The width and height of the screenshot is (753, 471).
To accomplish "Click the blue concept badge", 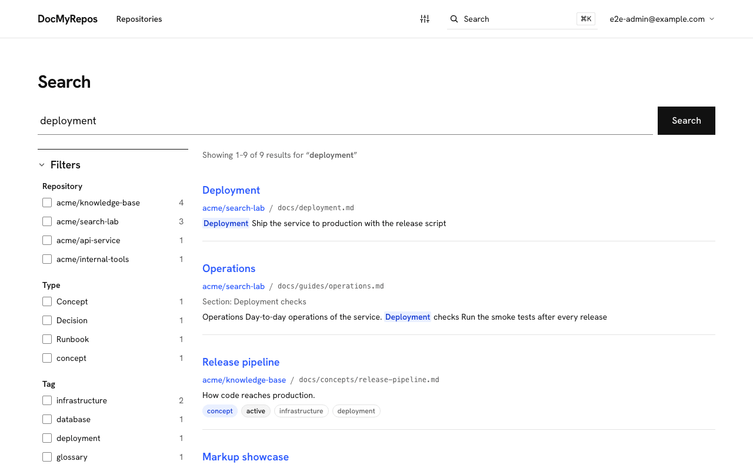I will click(x=220, y=411).
